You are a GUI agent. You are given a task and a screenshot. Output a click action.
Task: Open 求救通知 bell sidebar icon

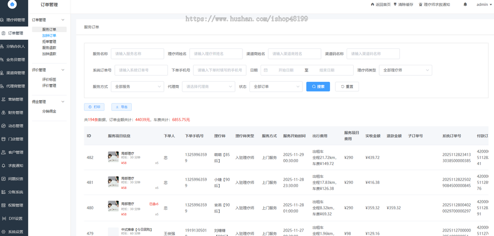(4, 165)
